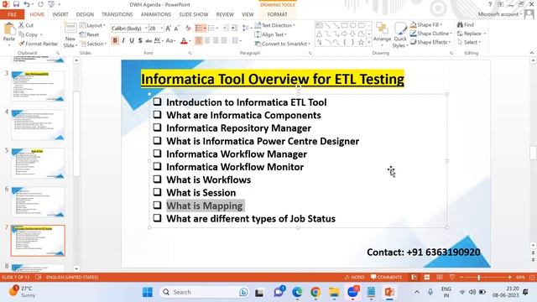Click the Find binoculars icon

[460, 24]
